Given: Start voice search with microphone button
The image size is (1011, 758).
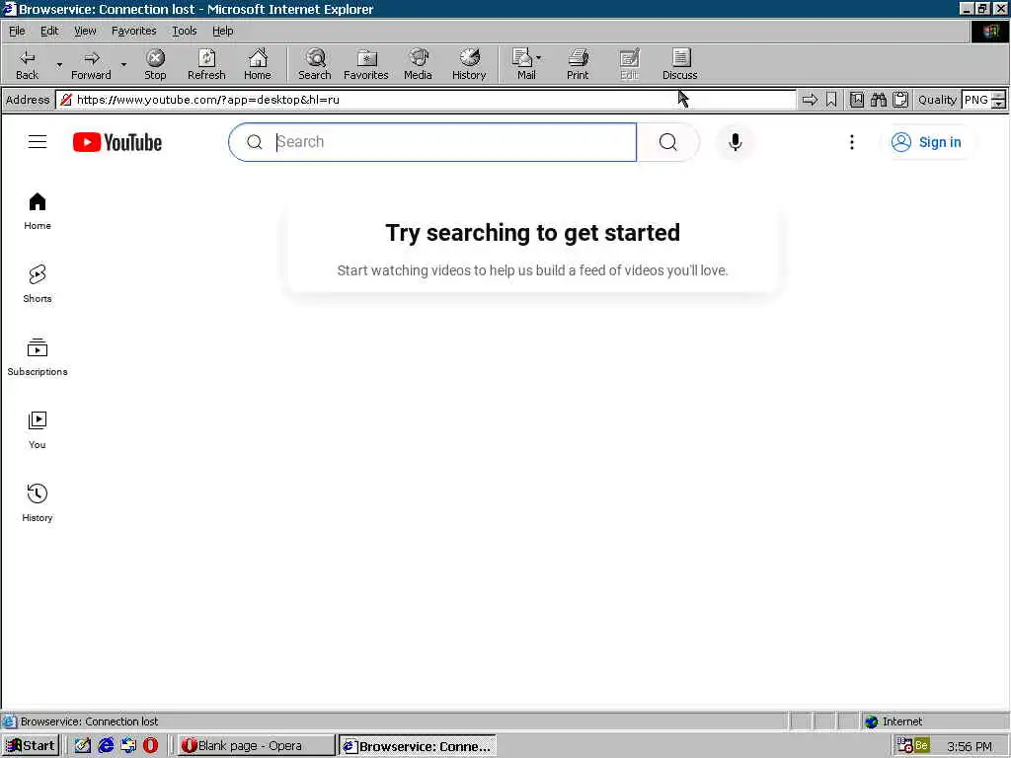Looking at the screenshot, I should pos(735,142).
